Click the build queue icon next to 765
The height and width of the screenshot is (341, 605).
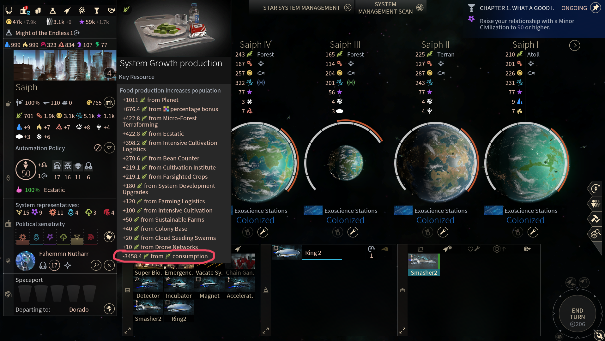point(109,103)
